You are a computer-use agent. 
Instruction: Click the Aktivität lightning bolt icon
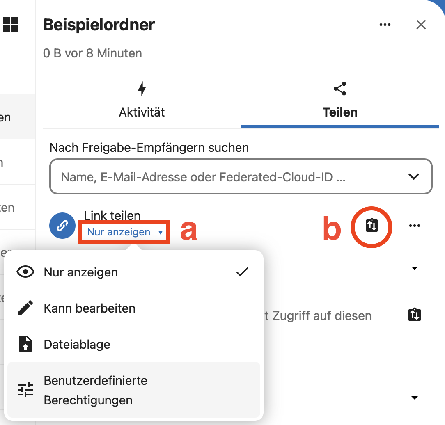(x=142, y=89)
